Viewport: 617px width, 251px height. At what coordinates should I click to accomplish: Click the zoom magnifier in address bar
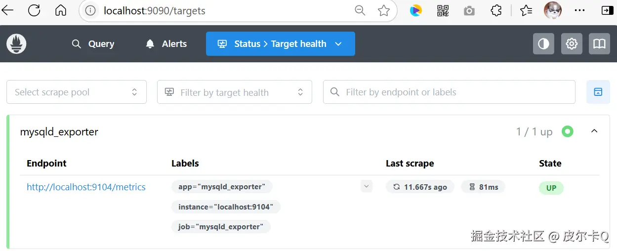tap(360, 10)
